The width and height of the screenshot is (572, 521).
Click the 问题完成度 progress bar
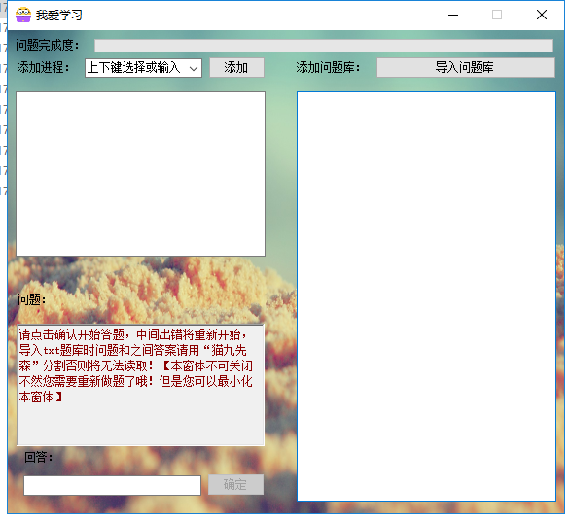click(323, 46)
